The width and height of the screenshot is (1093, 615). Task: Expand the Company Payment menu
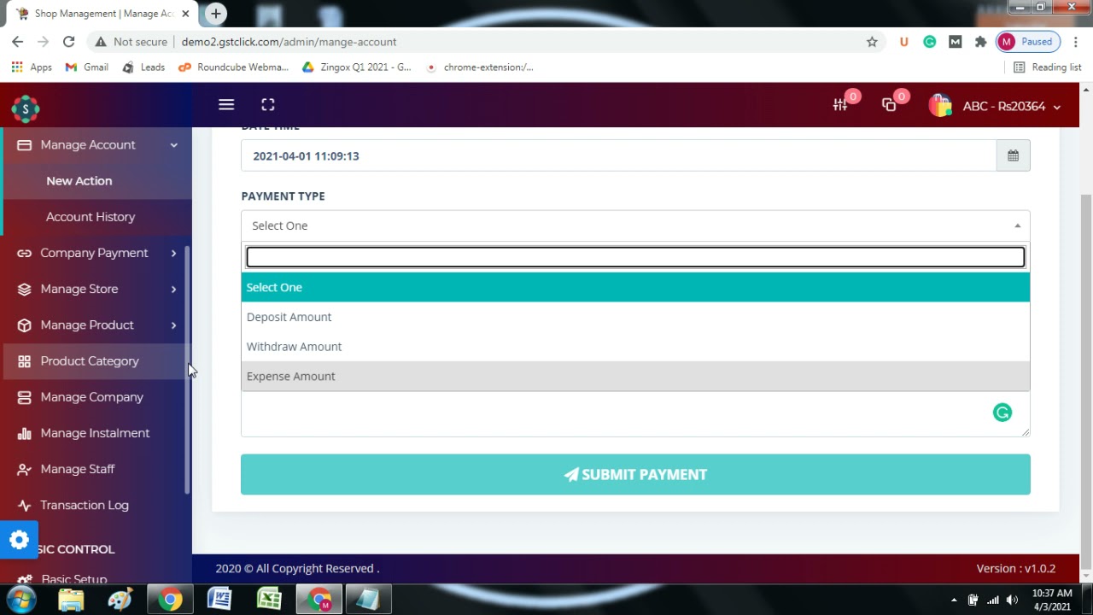(x=96, y=253)
